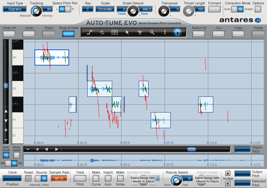Click vertical zoom out minus
The image size is (267, 188).
(6, 140)
